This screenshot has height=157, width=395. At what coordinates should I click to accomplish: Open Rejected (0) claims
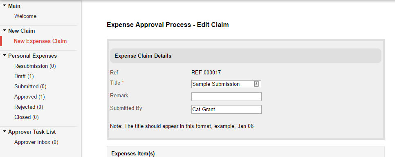pos(29,107)
